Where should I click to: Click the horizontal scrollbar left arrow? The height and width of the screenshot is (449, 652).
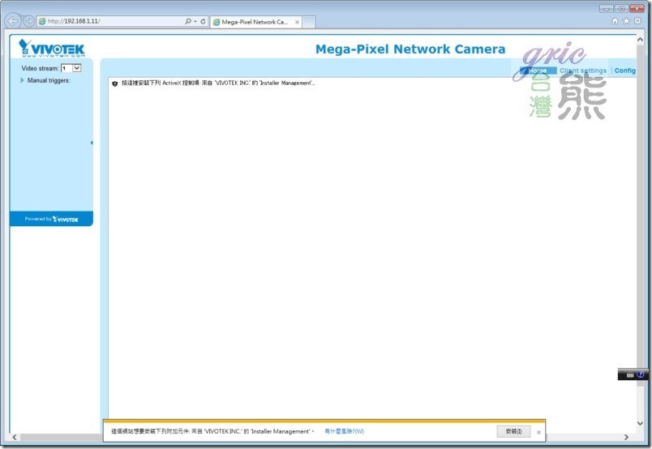(15, 437)
